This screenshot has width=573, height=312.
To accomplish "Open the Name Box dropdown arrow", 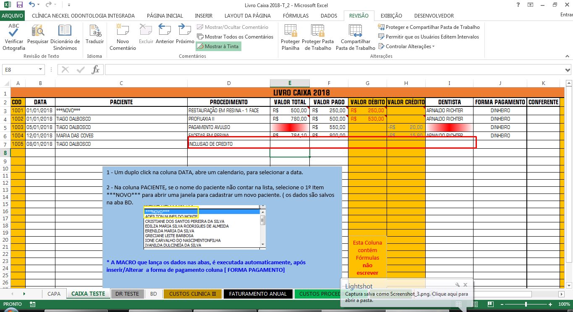I will tap(41, 70).
